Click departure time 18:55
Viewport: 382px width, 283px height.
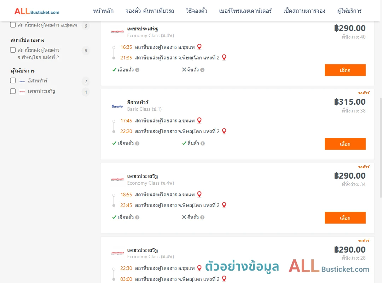point(126,195)
